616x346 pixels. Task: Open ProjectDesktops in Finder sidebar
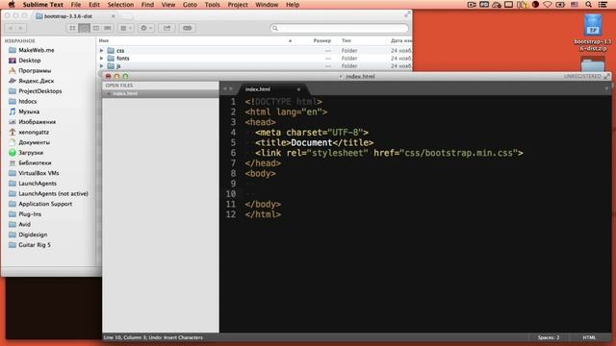[40, 91]
